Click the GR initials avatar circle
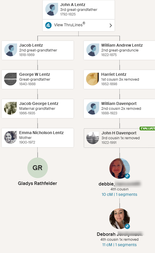The height and width of the screenshot is (253, 155). pyautogui.click(x=38, y=168)
